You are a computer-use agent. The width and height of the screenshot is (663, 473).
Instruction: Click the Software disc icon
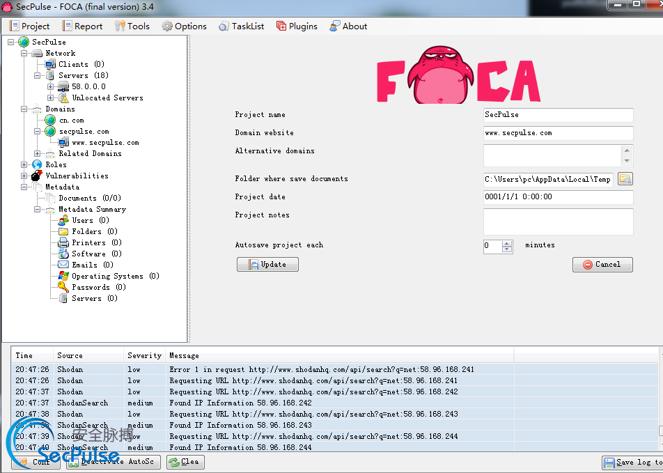click(x=63, y=254)
